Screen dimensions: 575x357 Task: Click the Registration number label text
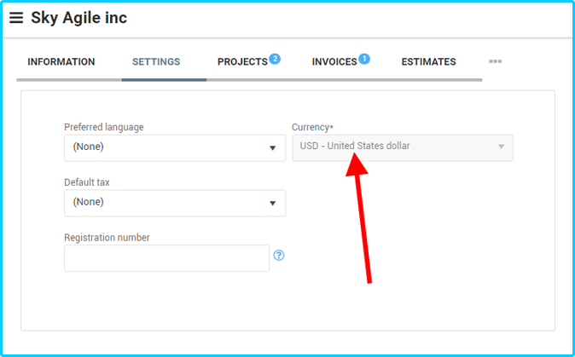(x=107, y=238)
